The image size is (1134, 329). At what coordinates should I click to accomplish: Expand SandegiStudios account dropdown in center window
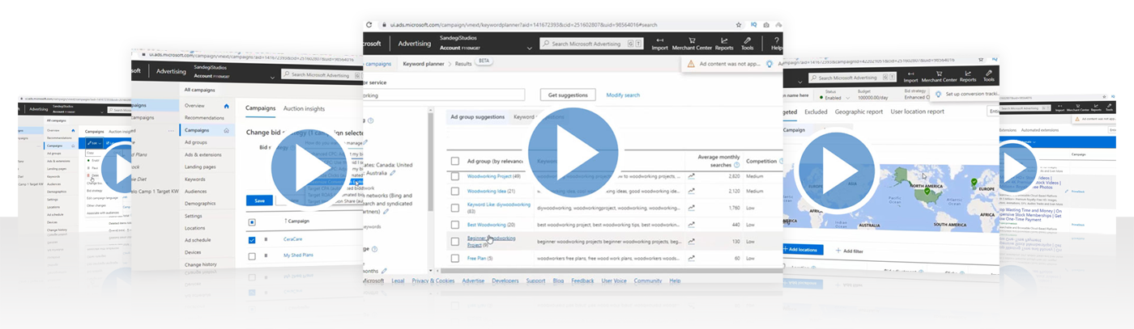(x=529, y=49)
